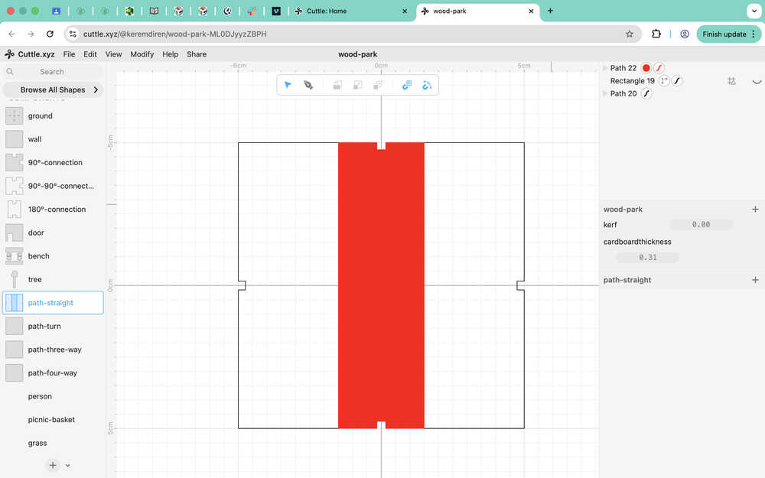Bookmark page with star icon
The image size is (765, 478).
pos(630,34)
